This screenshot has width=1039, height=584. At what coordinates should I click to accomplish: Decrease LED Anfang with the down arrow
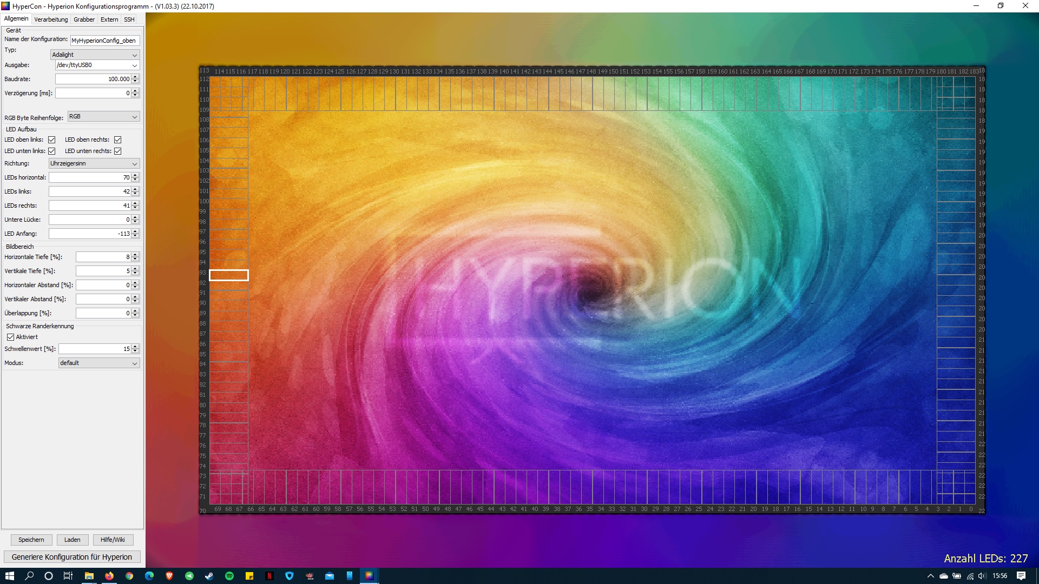(135, 236)
